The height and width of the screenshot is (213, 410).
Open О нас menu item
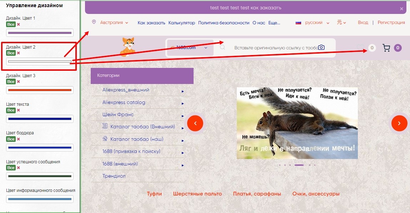(x=259, y=23)
